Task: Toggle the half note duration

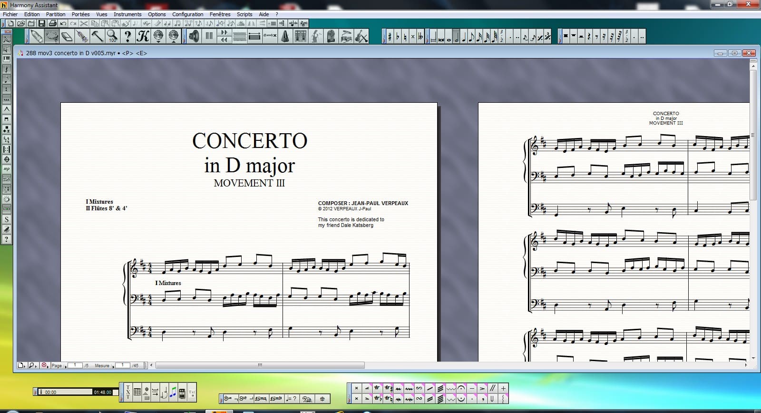Action: click(457, 37)
